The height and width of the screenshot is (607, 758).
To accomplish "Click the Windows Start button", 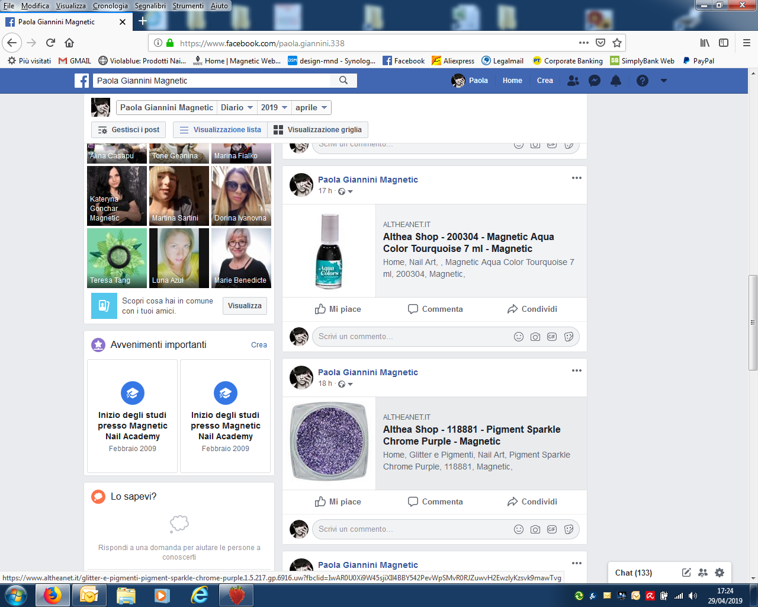I will pos(15,595).
